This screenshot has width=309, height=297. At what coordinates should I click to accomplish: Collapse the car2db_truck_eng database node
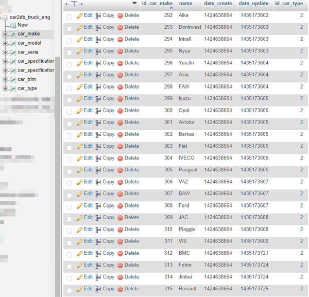pos(5,18)
